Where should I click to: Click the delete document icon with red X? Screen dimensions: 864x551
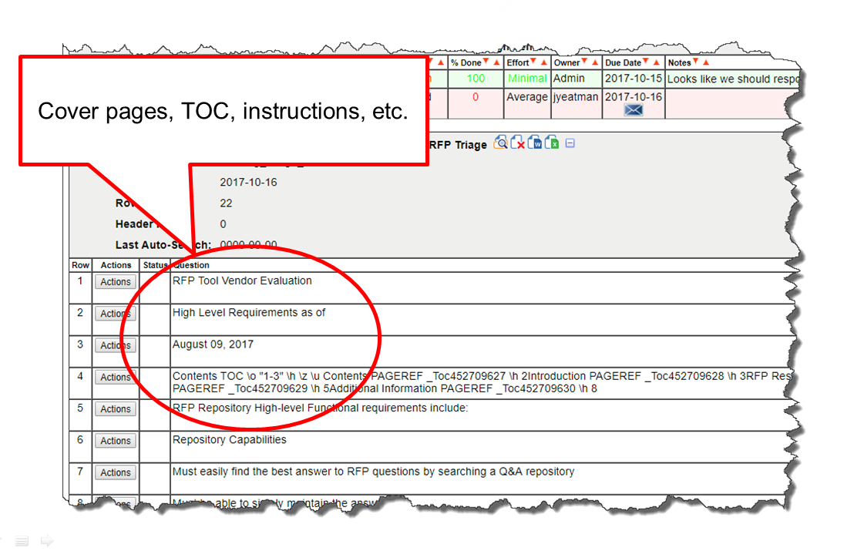(x=518, y=143)
